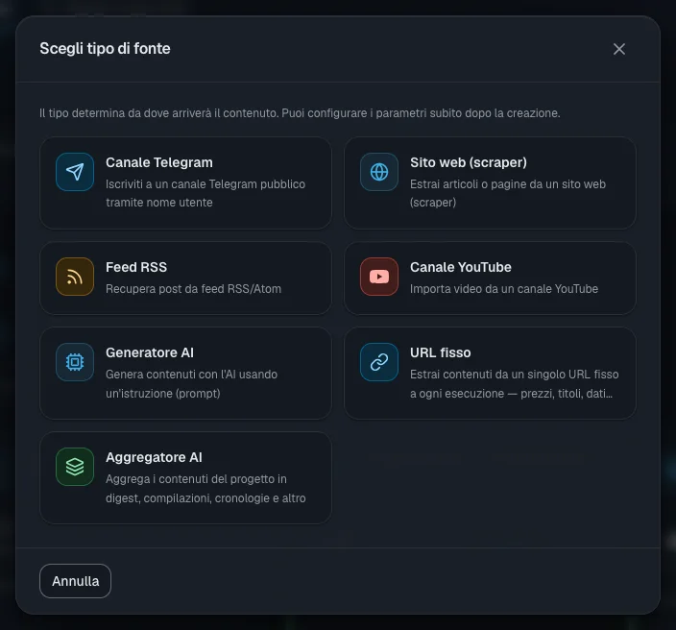Image resolution: width=676 pixels, height=630 pixels.
Task: Click the globe icon for Sito web
Action: [379, 172]
